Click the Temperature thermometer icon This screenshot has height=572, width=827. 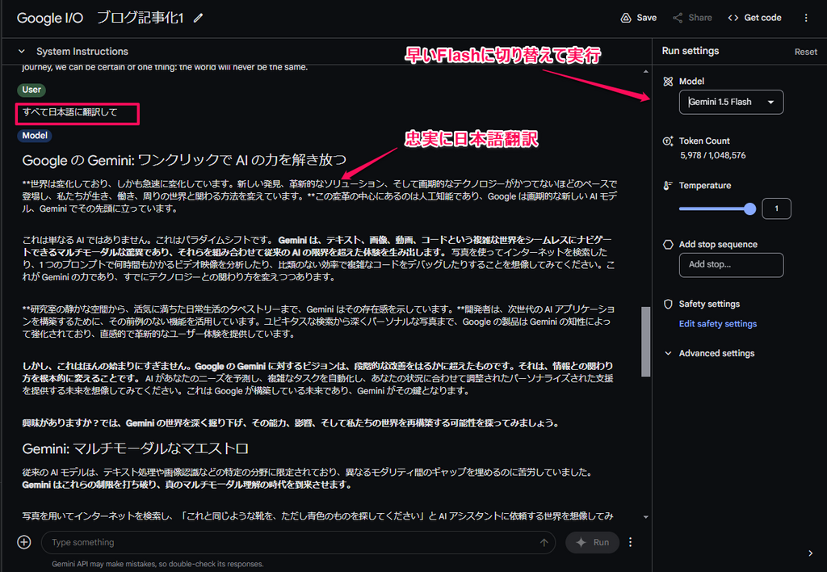pos(668,185)
